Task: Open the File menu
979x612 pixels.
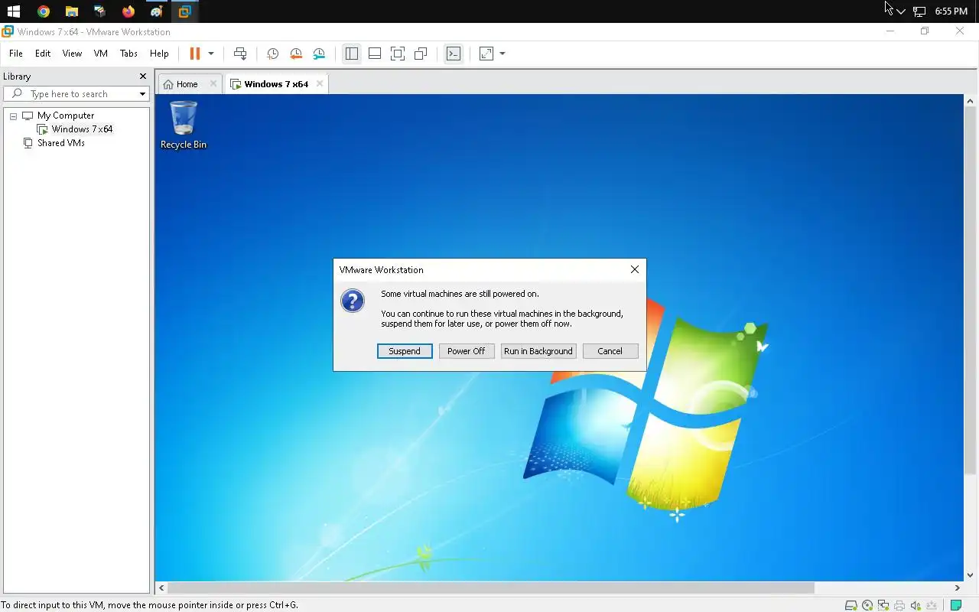Action: [16, 54]
